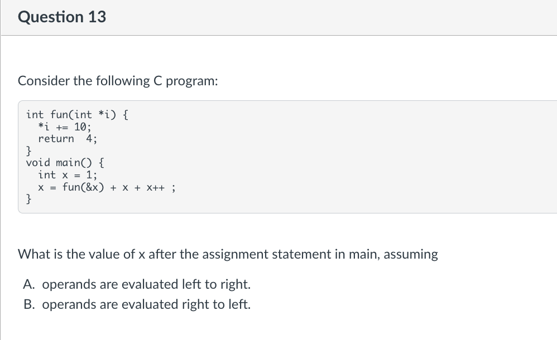Screen dimensions: 557x340
Task: Click the word 'assuming' in the question sentence
Action: coord(411,255)
